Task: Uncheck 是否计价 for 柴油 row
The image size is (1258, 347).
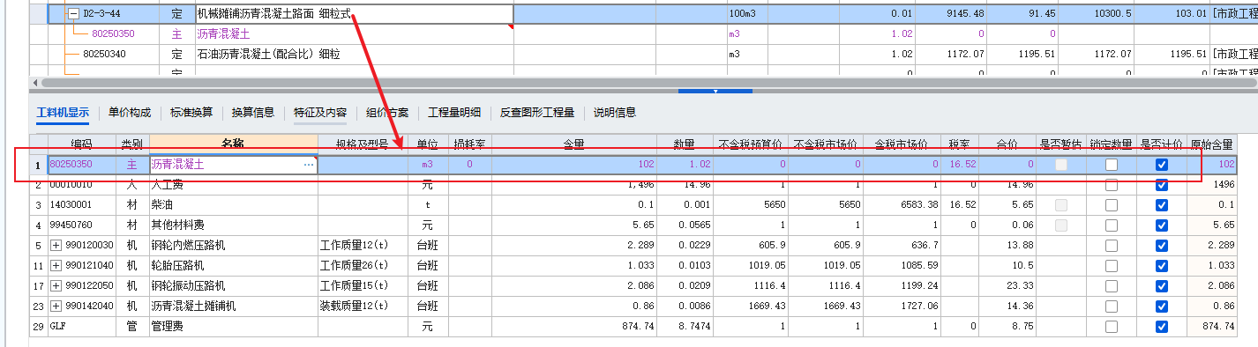Action: pos(1162,205)
